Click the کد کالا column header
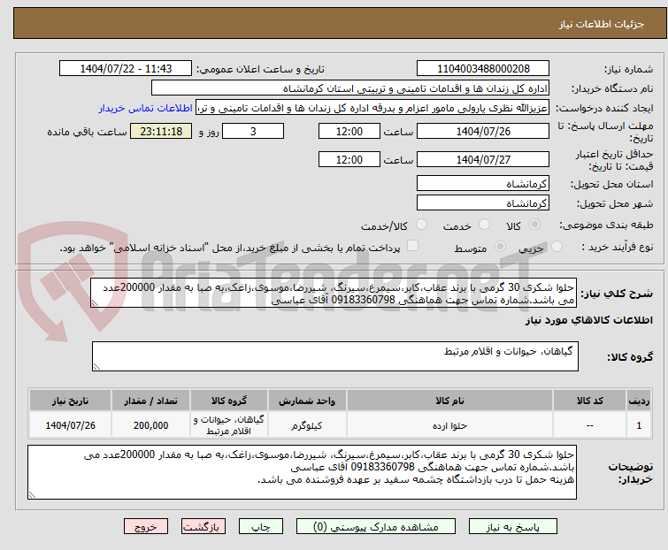This screenshot has width=668, height=550. point(589,401)
